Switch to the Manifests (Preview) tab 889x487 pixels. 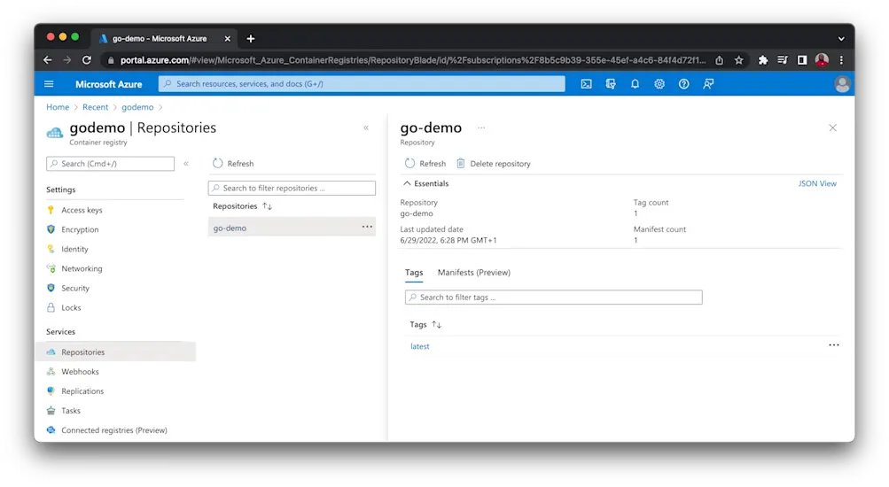pos(474,273)
